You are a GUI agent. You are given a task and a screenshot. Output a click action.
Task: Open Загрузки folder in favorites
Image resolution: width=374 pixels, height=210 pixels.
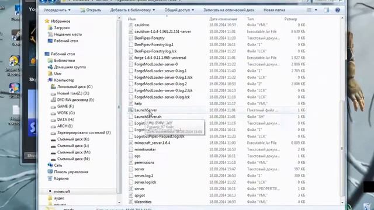click(x=62, y=27)
